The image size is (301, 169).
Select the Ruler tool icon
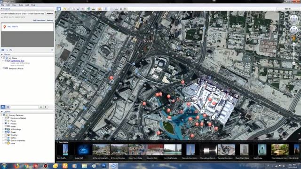(106, 9)
